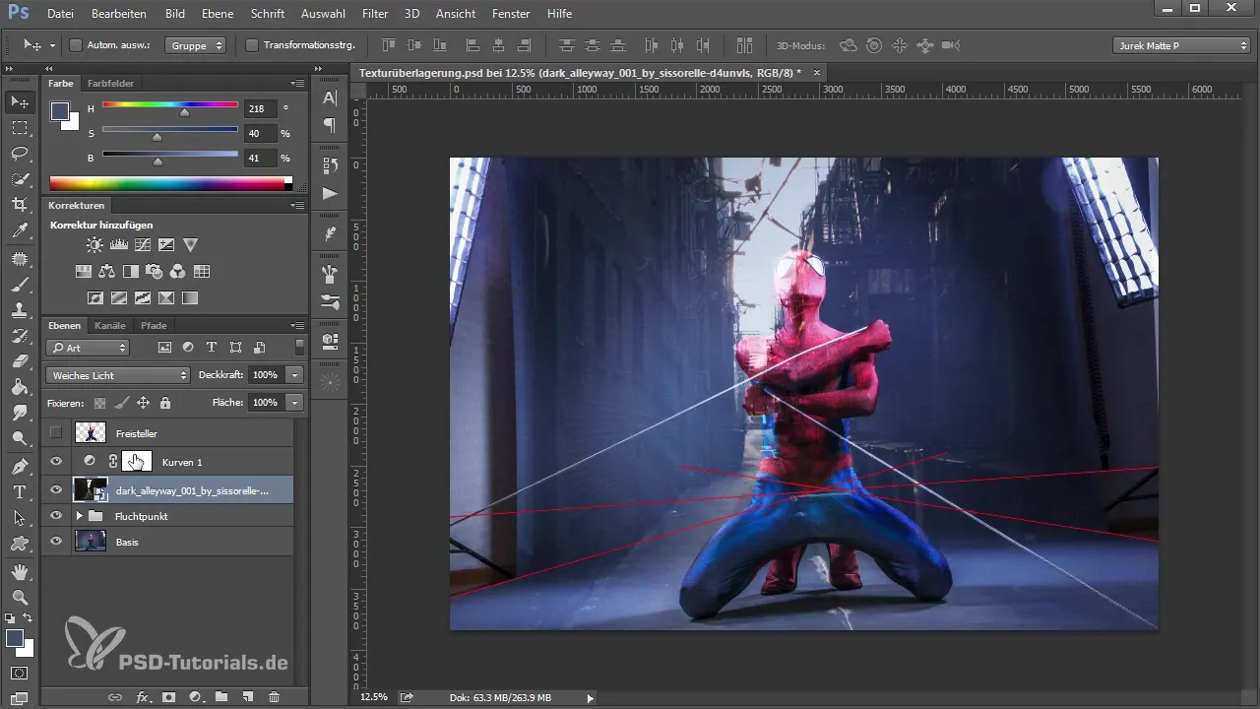Add a layer style with fx
1260x709 pixels.
pyautogui.click(x=142, y=696)
